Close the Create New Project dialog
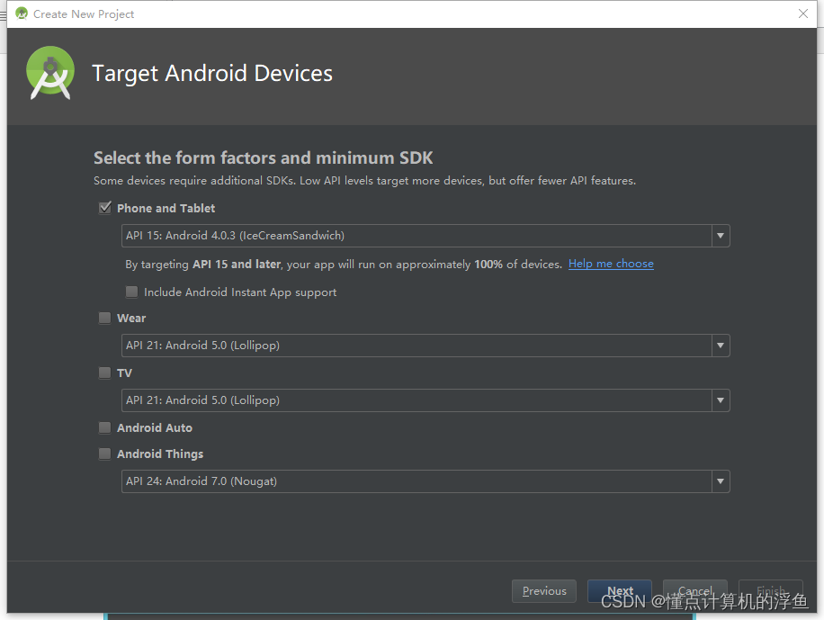Viewport: 824px width, 620px height. pyautogui.click(x=803, y=13)
